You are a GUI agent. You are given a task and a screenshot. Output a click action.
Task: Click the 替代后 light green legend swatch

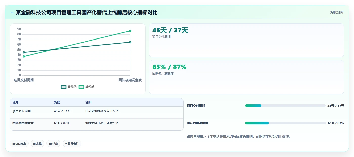81,87
